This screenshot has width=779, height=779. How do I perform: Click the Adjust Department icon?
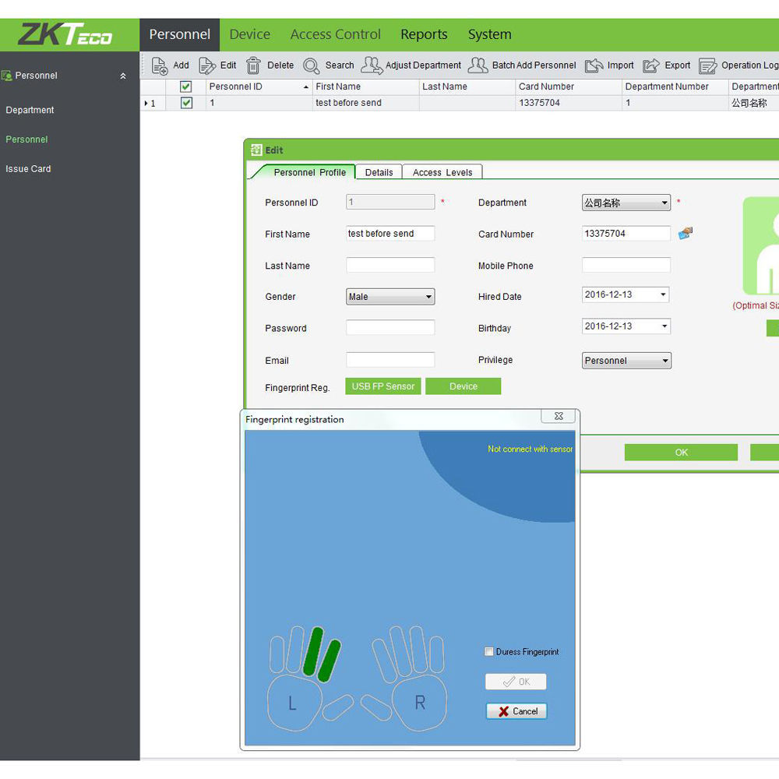pos(372,65)
